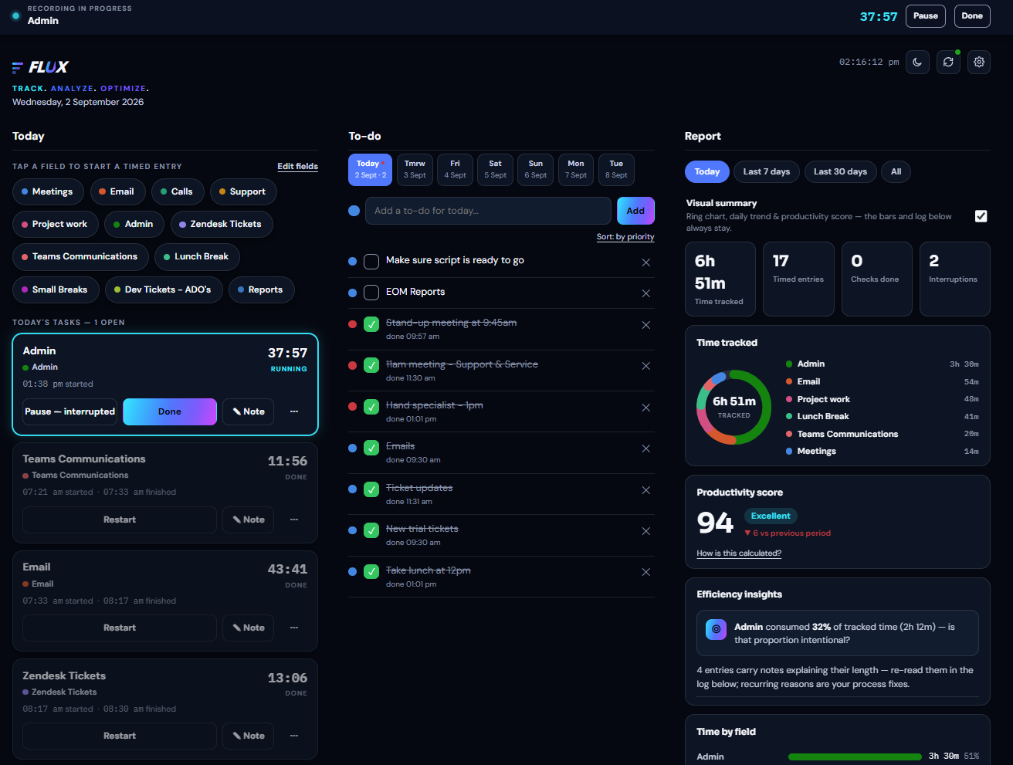Open more options on Email task entry

point(294,628)
